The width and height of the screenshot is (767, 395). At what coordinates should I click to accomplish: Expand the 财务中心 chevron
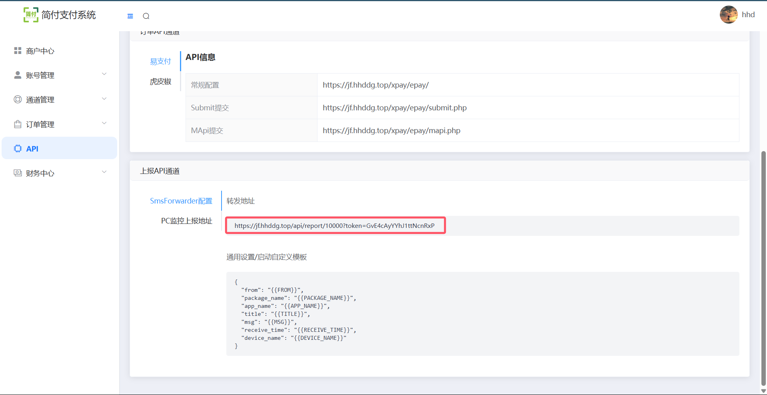point(104,172)
